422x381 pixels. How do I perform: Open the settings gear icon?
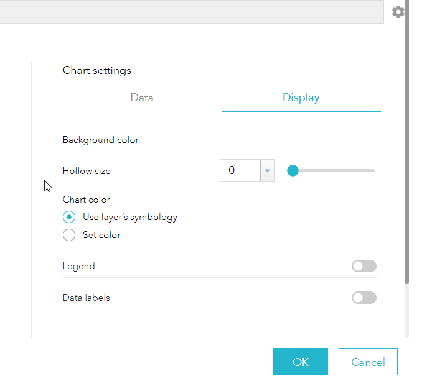398,12
